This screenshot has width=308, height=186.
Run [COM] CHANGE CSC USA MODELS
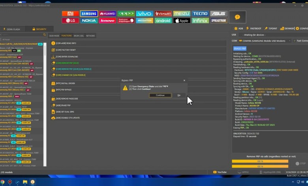138,75
